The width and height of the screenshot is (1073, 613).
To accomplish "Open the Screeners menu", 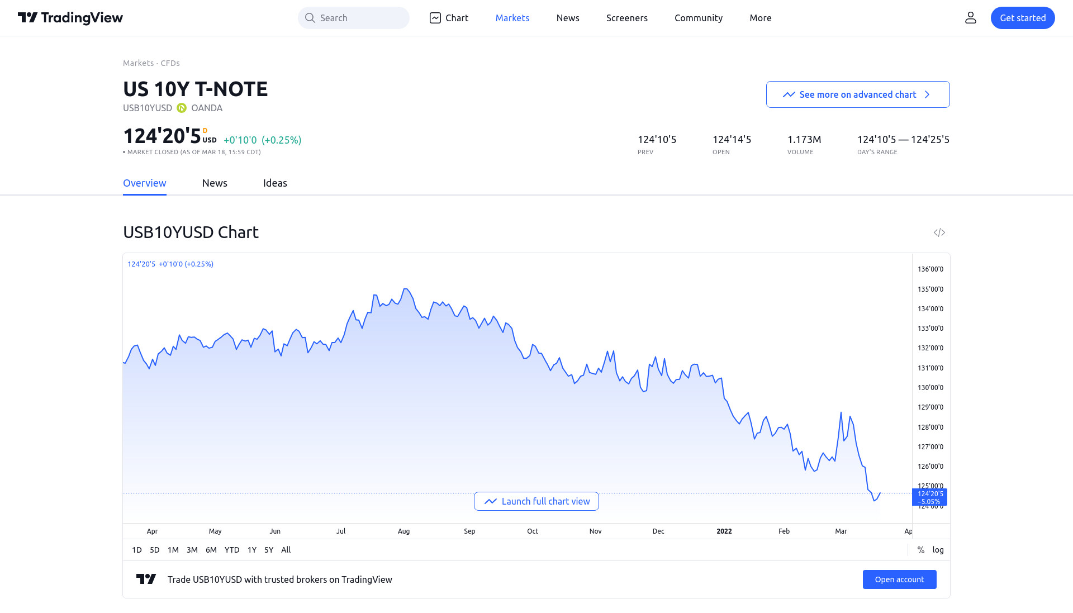I will [627, 18].
